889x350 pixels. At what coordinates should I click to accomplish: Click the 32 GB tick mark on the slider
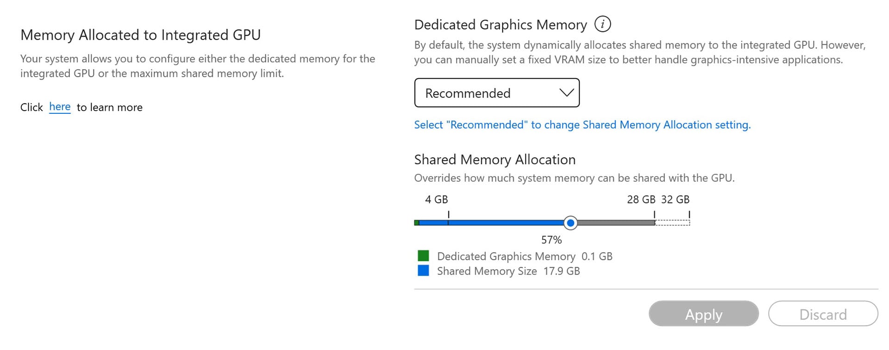(689, 214)
